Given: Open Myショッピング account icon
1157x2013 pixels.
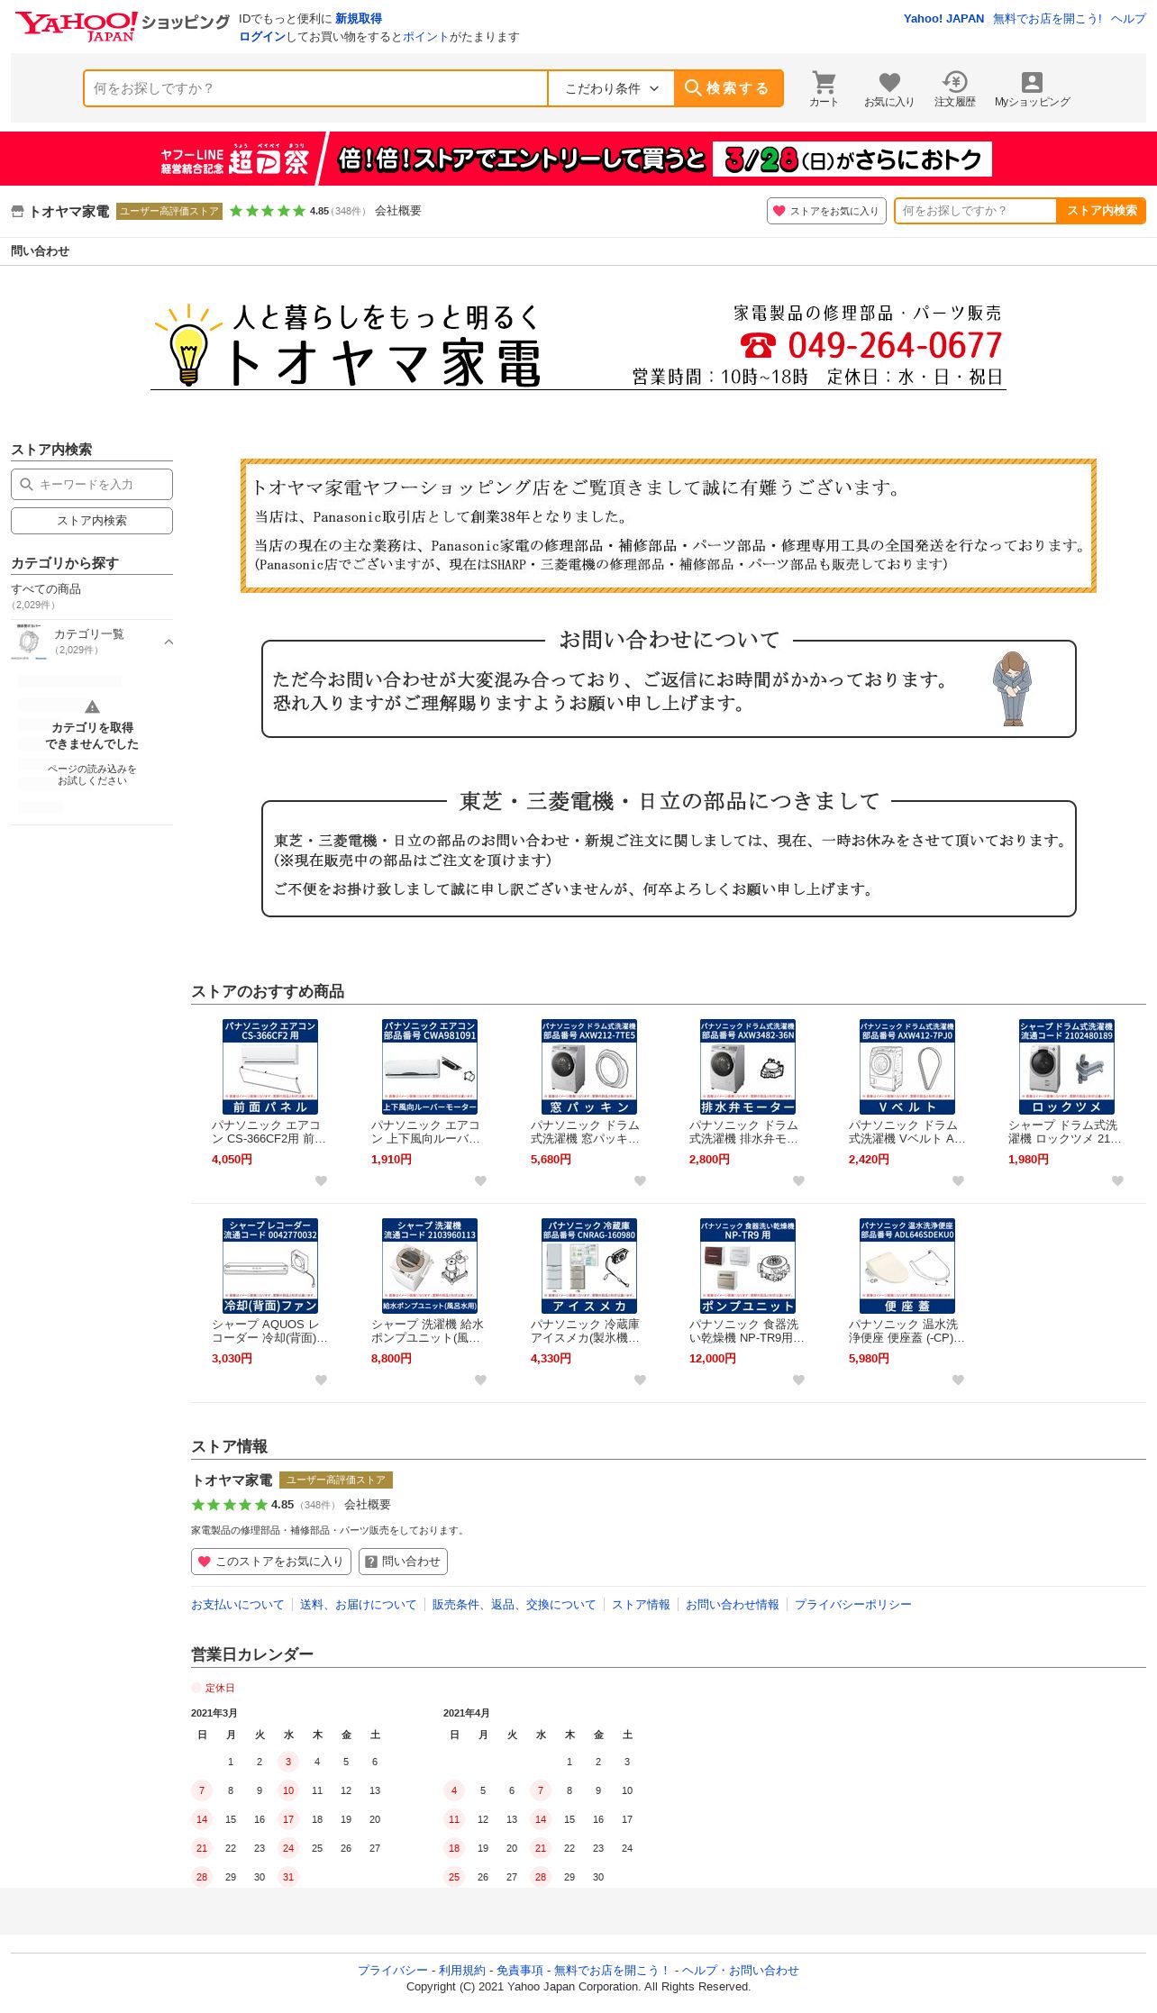Looking at the screenshot, I should coord(1032,88).
